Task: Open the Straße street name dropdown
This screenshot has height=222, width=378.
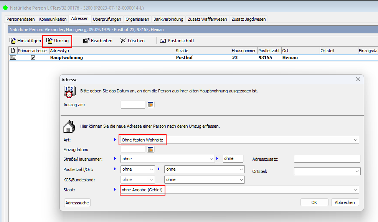Action: (x=211, y=159)
